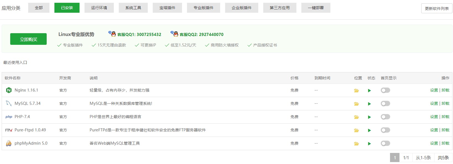The width and height of the screenshot is (453, 164).
Task: Open the 企业版插件 category tab
Action: coord(242,8)
